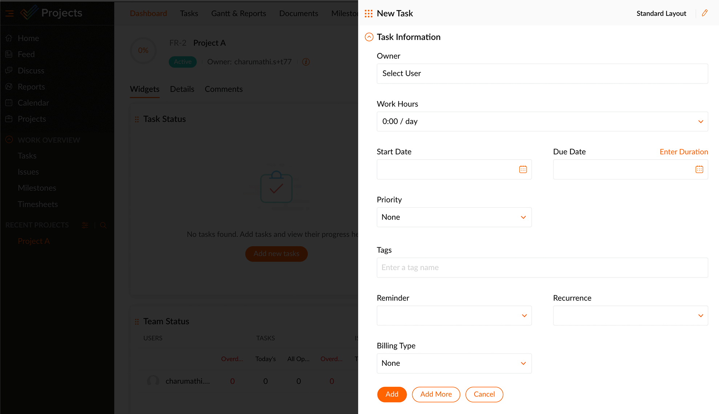Switch to the Details tab

click(182, 89)
